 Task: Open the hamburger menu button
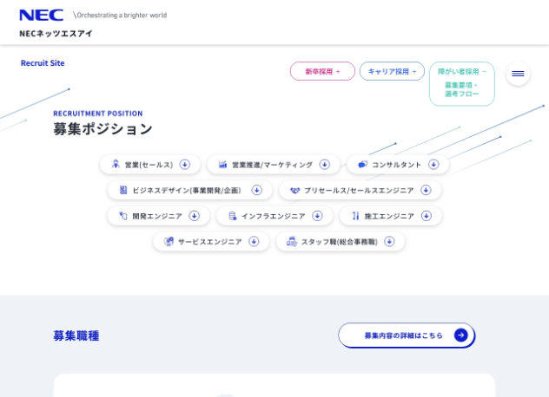518,74
